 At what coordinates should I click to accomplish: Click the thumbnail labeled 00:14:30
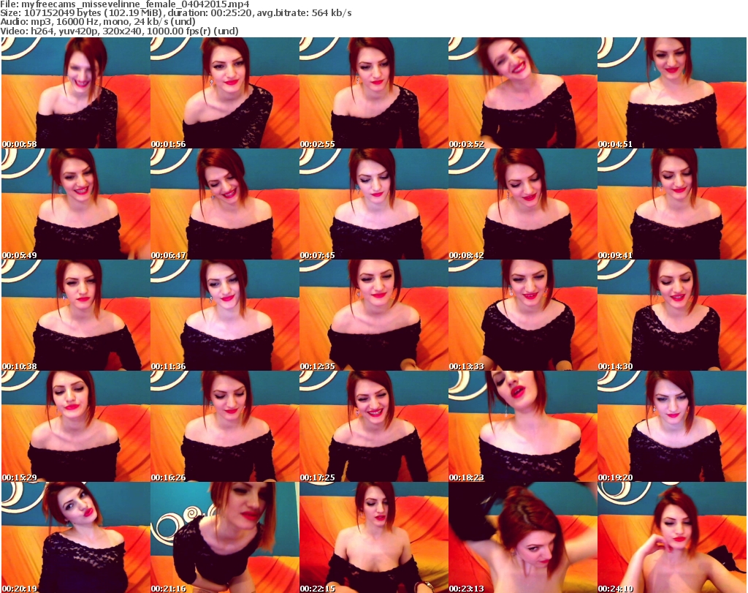[x=672, y=315]
